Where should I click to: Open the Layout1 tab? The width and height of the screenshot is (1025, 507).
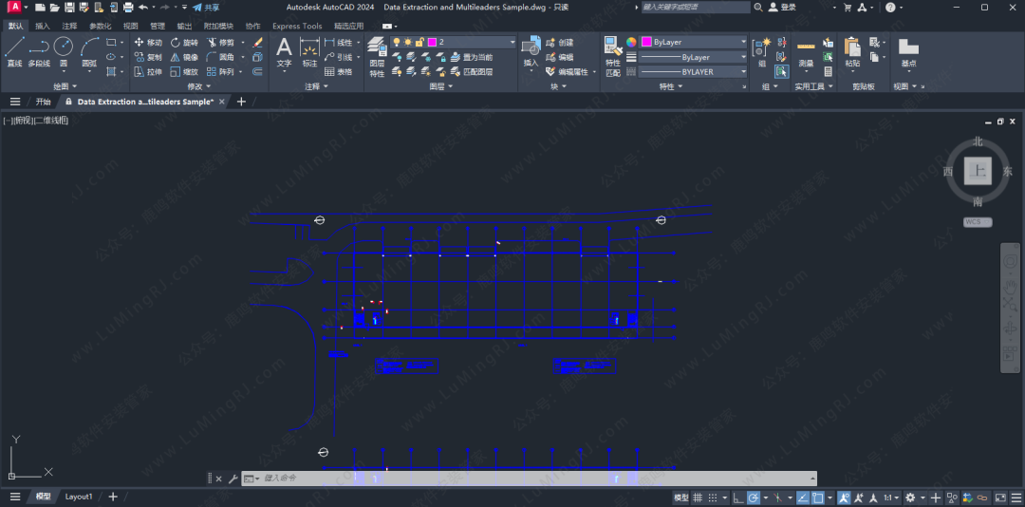tap(79, 497)
